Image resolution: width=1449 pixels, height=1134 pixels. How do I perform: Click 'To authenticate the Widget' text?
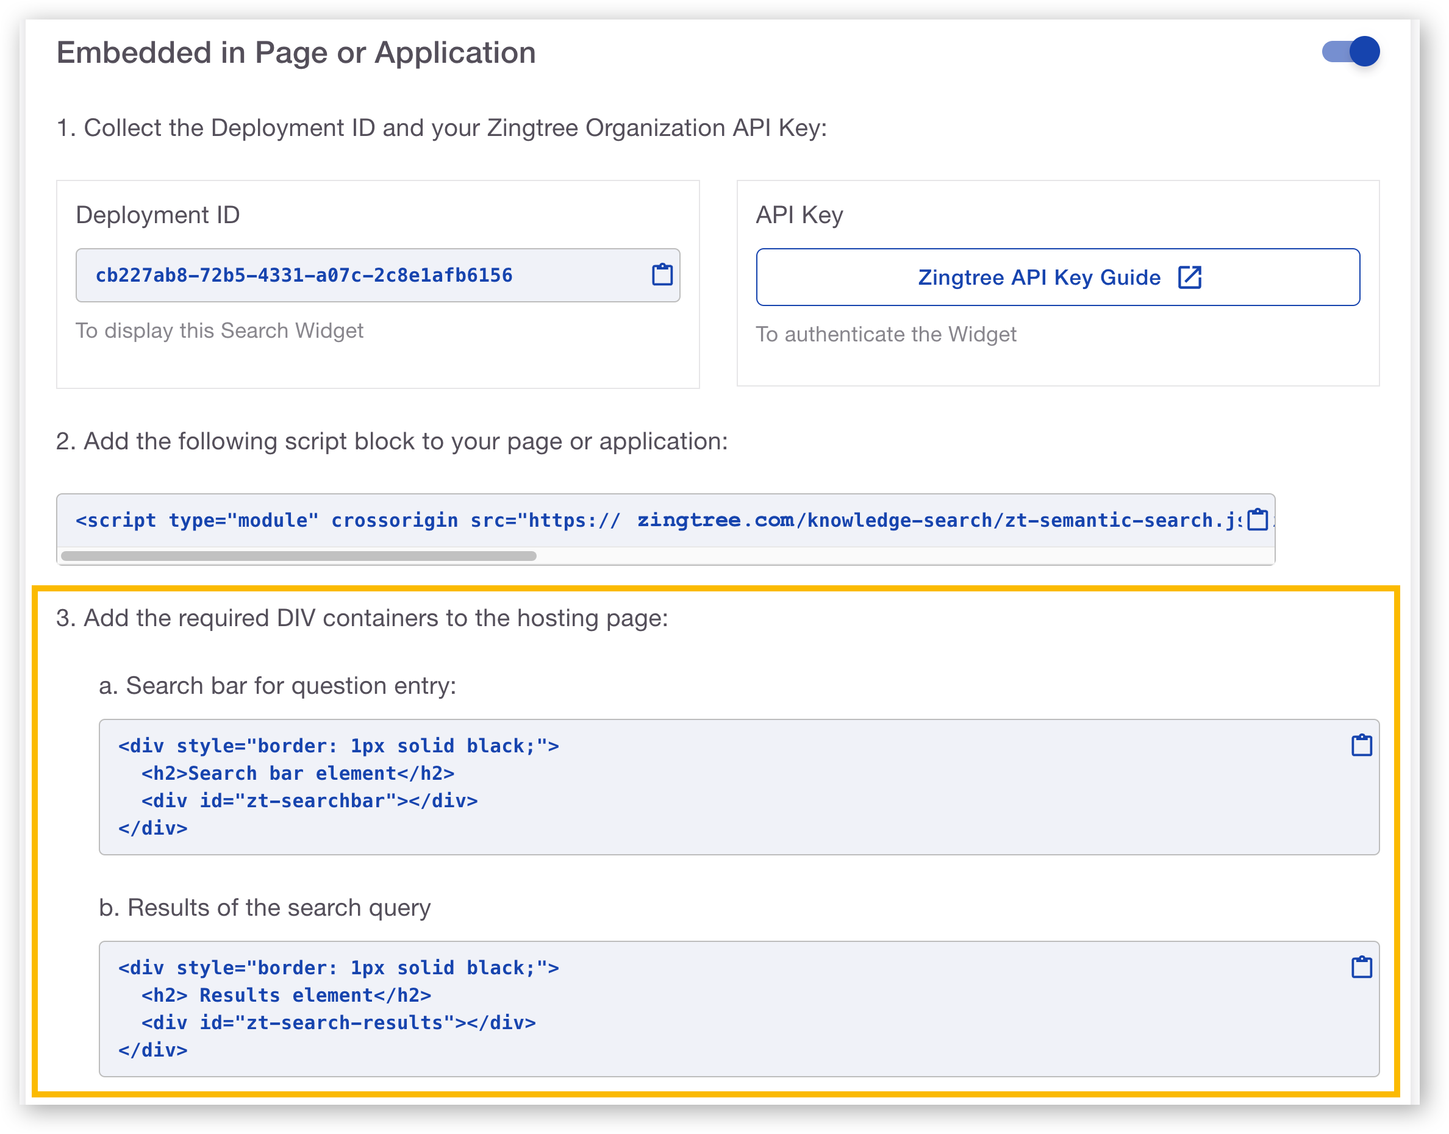[x=886, y=334]
